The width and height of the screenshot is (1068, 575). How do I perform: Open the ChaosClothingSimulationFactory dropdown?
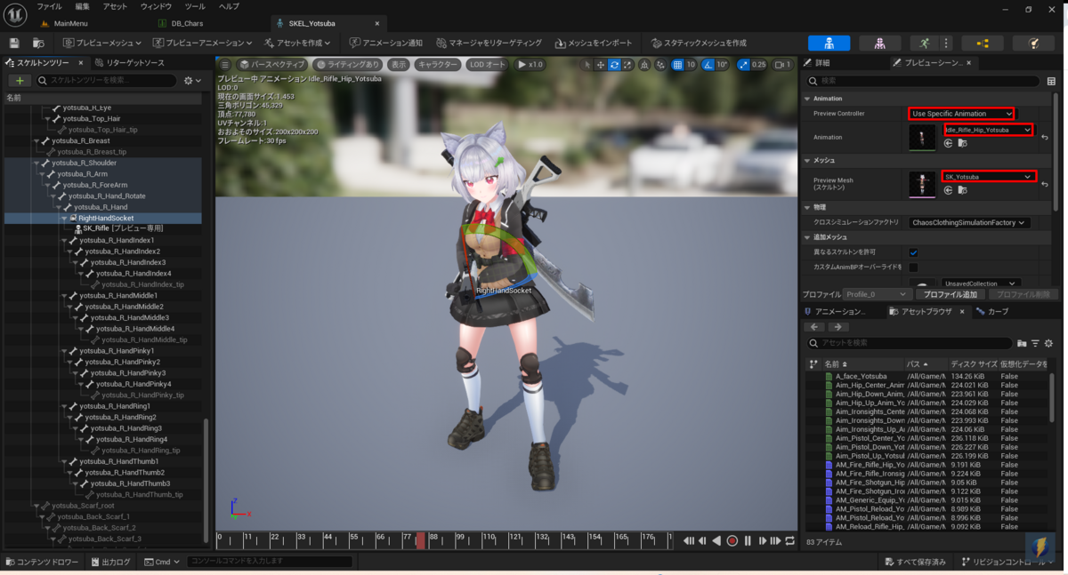pos(969,223)
